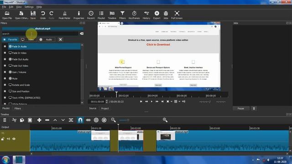
Task: Open the Properties panel
Action: pyautogui.click(x=79, y=15)
